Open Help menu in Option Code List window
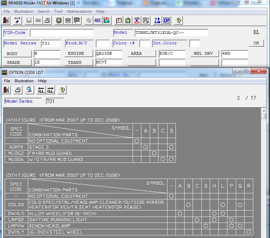 pos(42,81)
